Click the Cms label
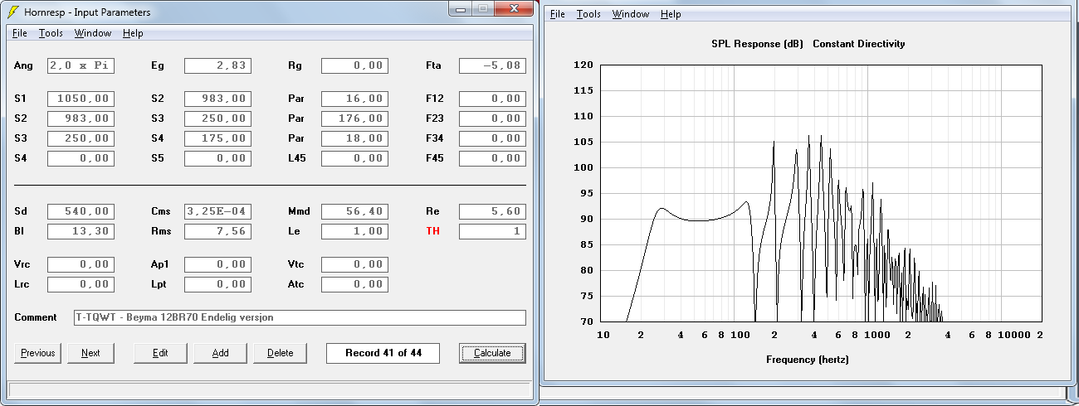The width and height of the screenshot is (1079, 406). [x=160, y=211]
